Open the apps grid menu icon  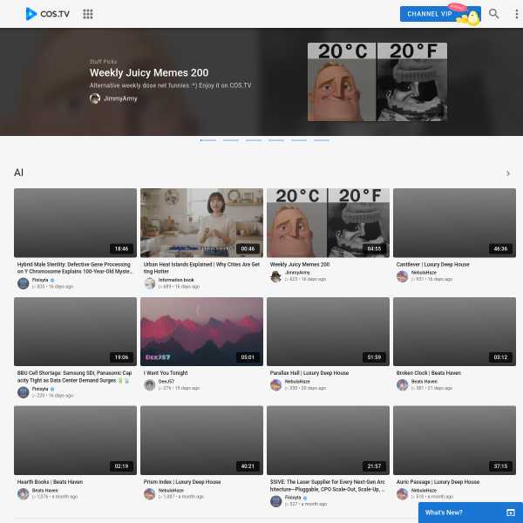[88, 14]
